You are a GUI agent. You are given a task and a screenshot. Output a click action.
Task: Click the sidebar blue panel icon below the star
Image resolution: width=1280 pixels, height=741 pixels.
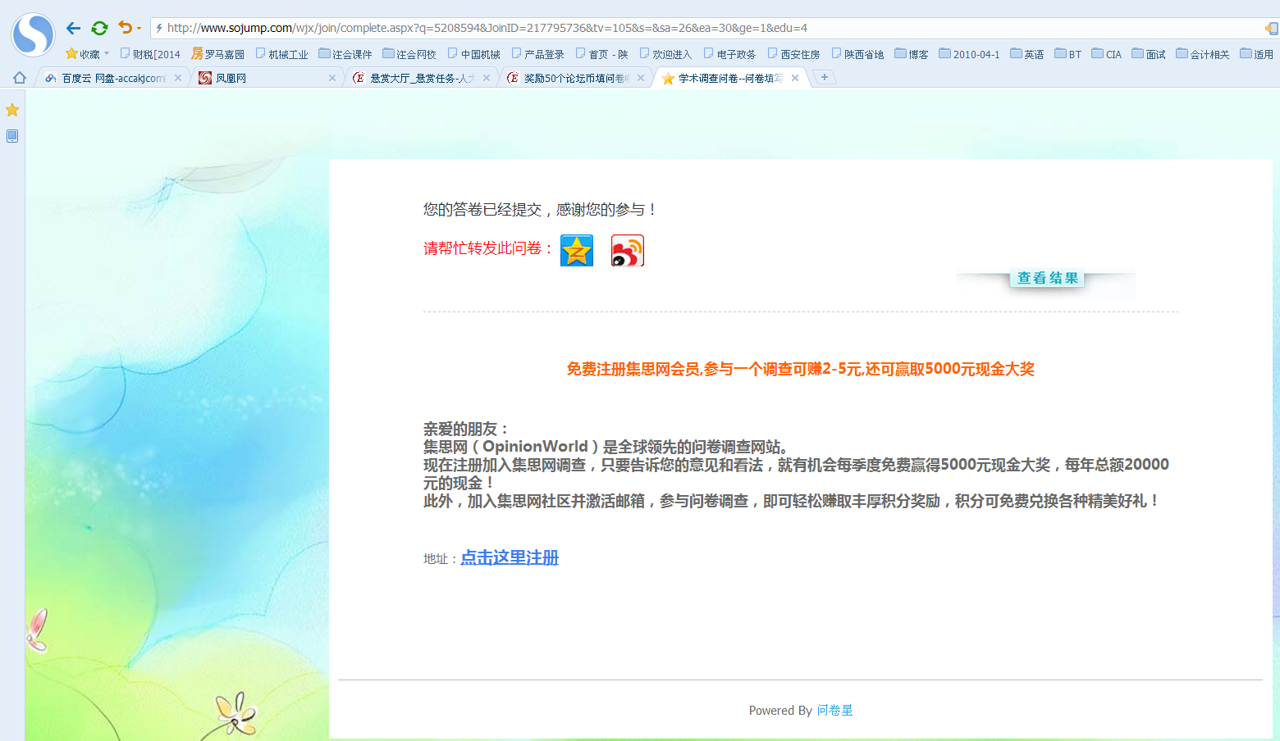[x=12, y=136]
